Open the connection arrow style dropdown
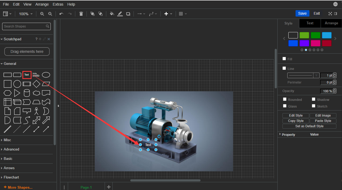The width and height of the screenshot is (342, 190). [x=141, y=14]
